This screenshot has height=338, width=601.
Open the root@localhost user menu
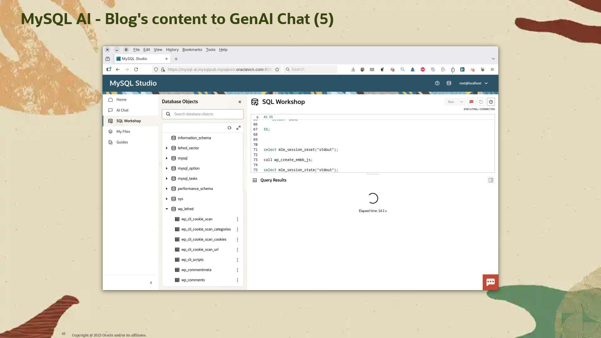point(473,83)
